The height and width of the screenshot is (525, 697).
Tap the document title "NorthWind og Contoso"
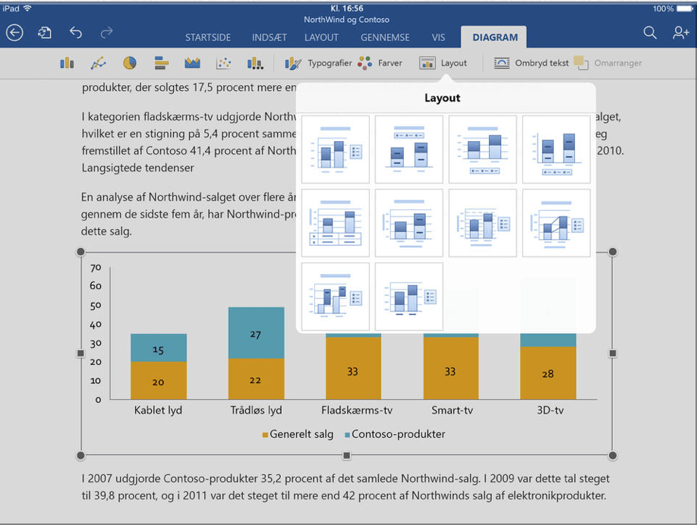click(347, 20)
